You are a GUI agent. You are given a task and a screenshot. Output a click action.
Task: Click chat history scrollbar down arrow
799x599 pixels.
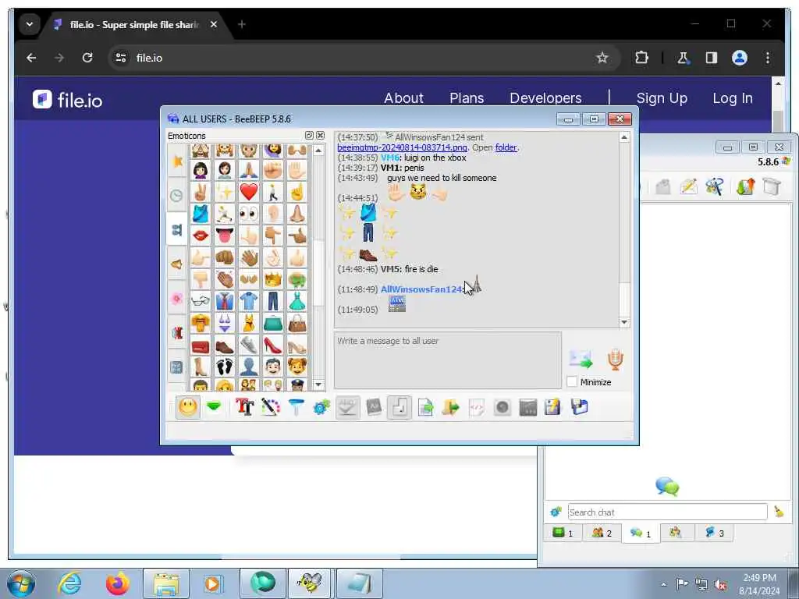[624, 322]
